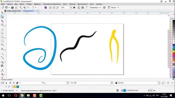
Task: Open the preset stroke dropdown
Action: tap(68, 83)
